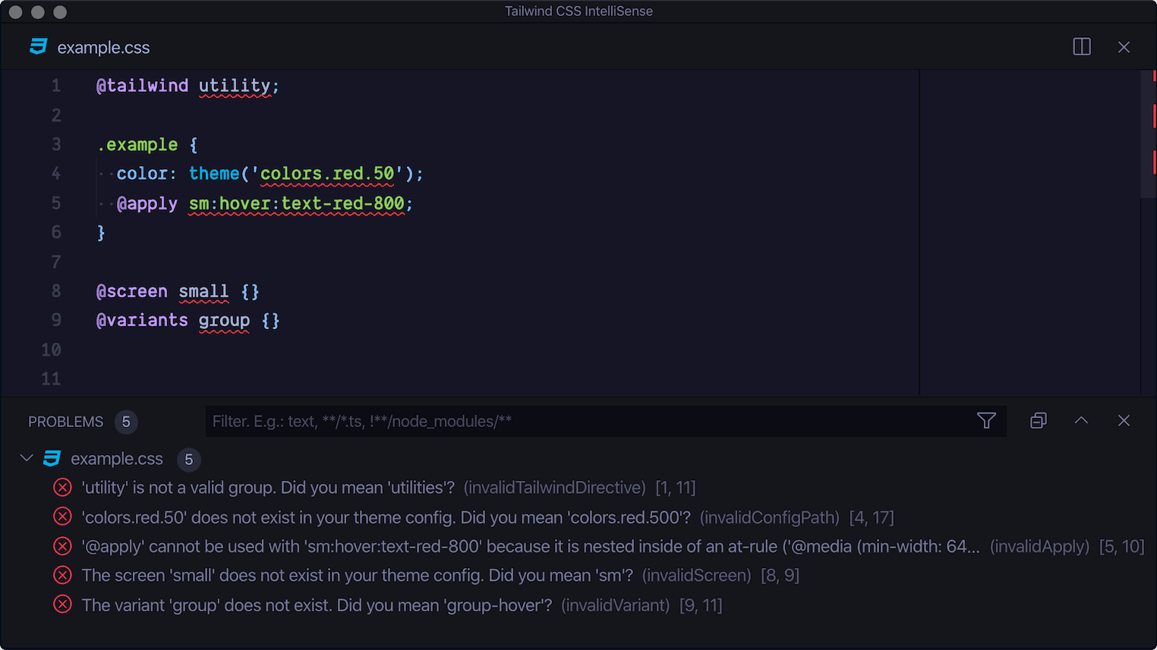Click the error icon beside the 'utility' problem
This screenshot has height=650, width=1157.
point(62,487)
